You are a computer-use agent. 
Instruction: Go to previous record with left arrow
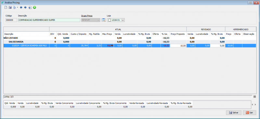tap(21, 7)
